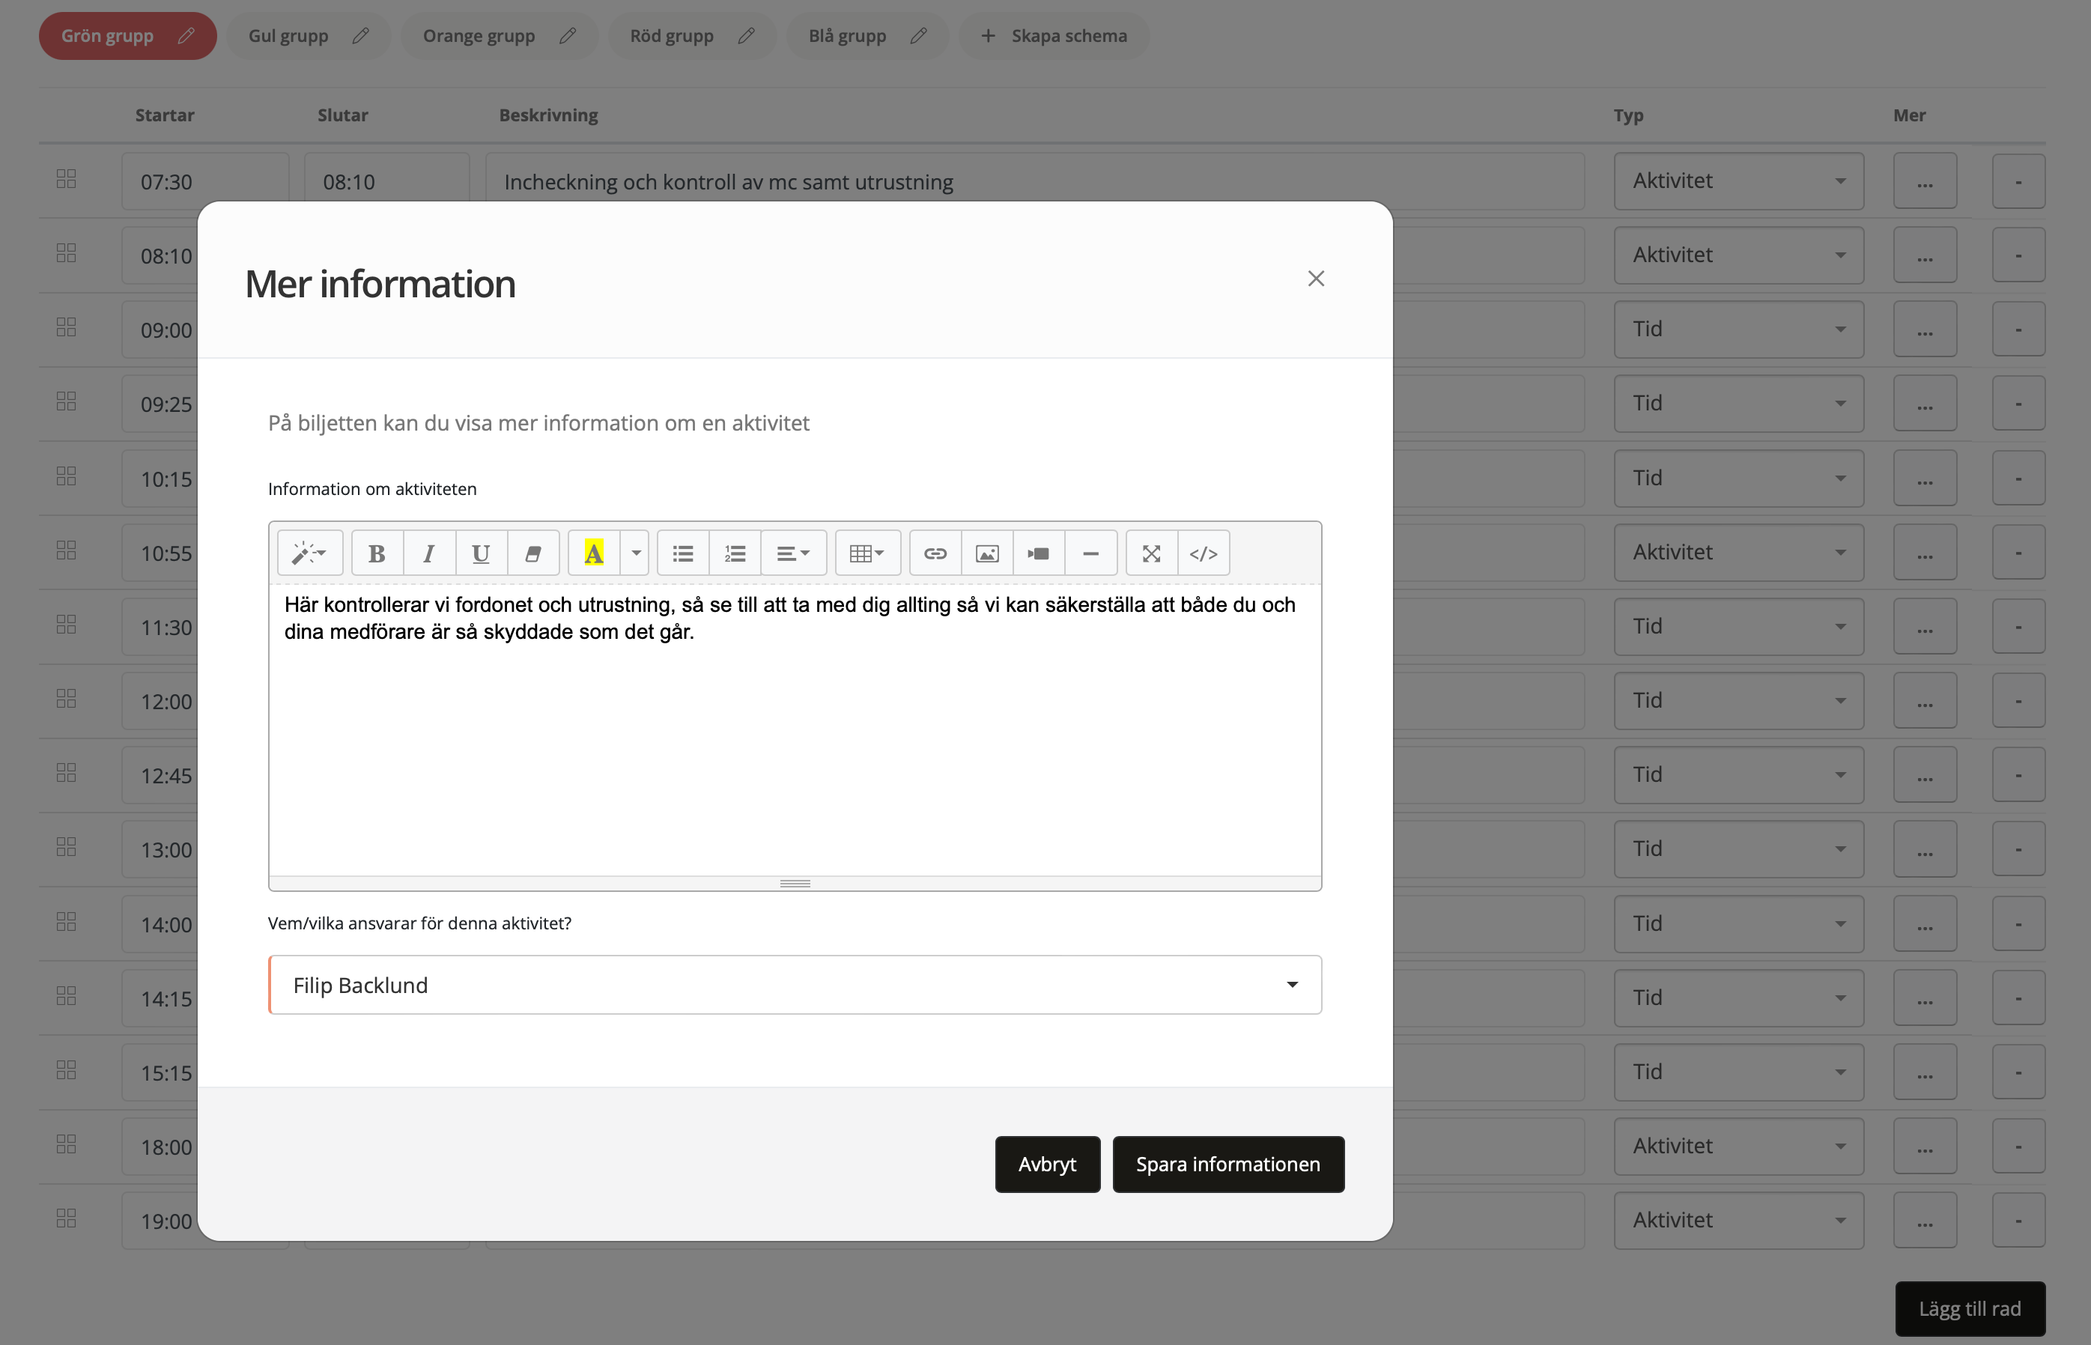The image size is (2091, 1345).
Task: Expand the table insert dropdown
Action: click(x=867, y=553)
